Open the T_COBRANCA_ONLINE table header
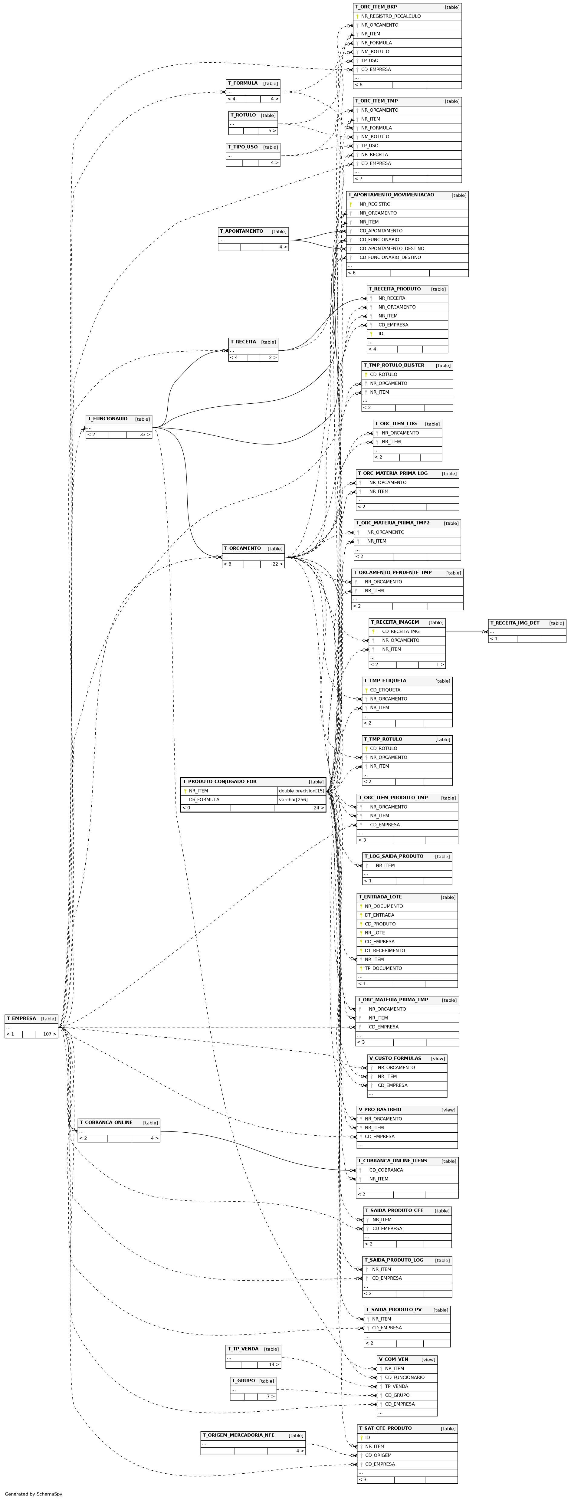 [x=106, y=1122]
